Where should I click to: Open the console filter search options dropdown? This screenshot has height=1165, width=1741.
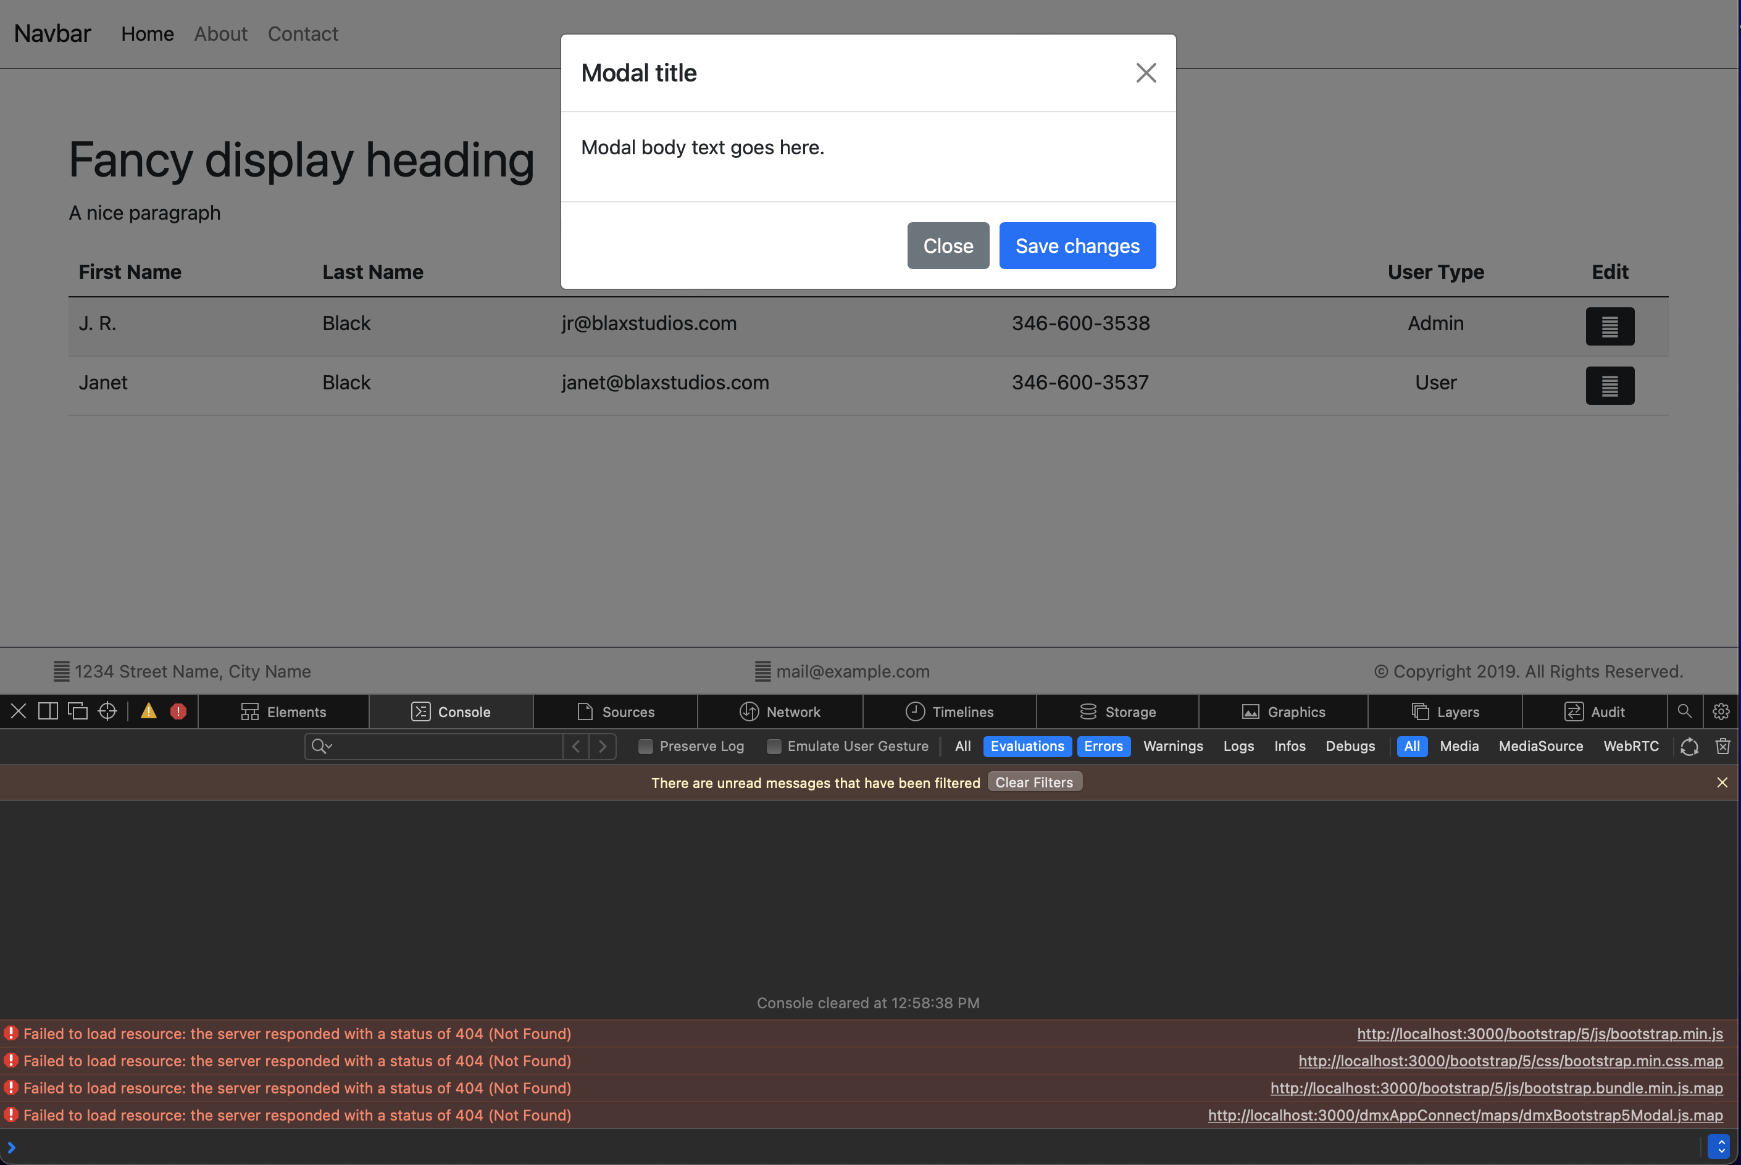(x=321, y=746)
